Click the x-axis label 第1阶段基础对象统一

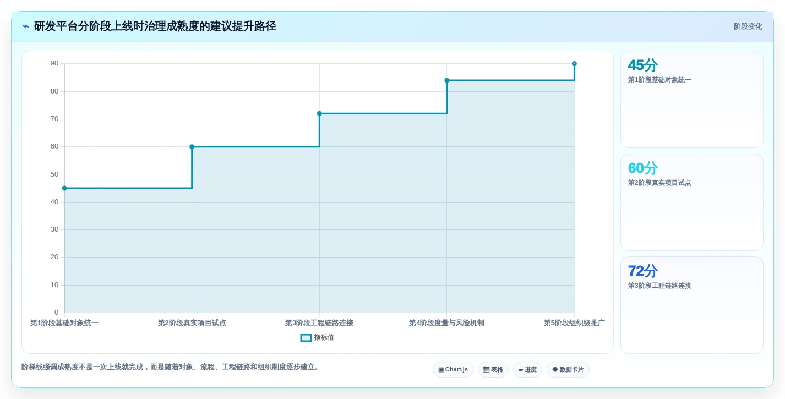(x=64, y=323)
